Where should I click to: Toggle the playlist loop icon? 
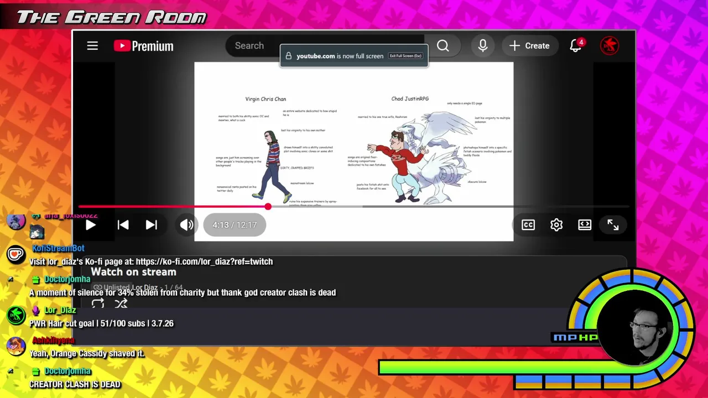pyautogui.click(x=98, y=303)
